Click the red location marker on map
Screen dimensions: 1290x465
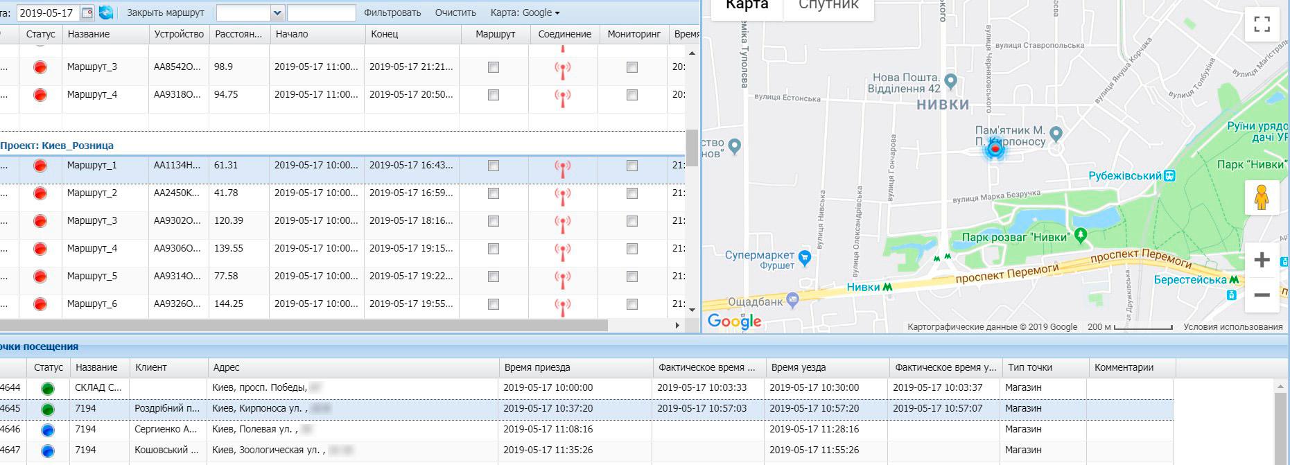coord(995,148)
